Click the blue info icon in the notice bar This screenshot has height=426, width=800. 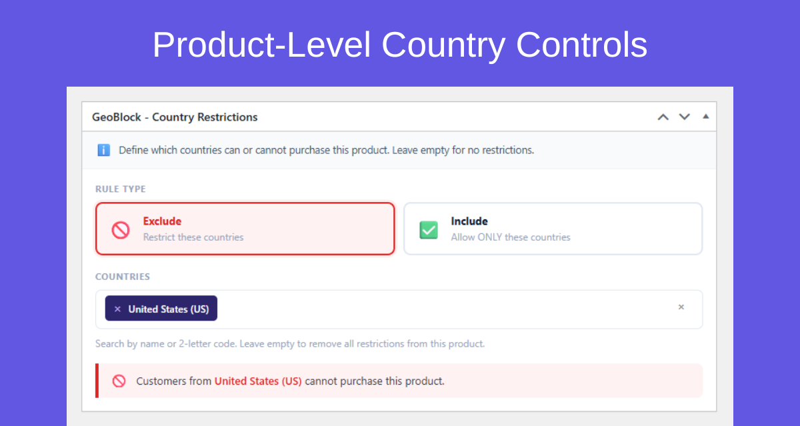point(104,150)
